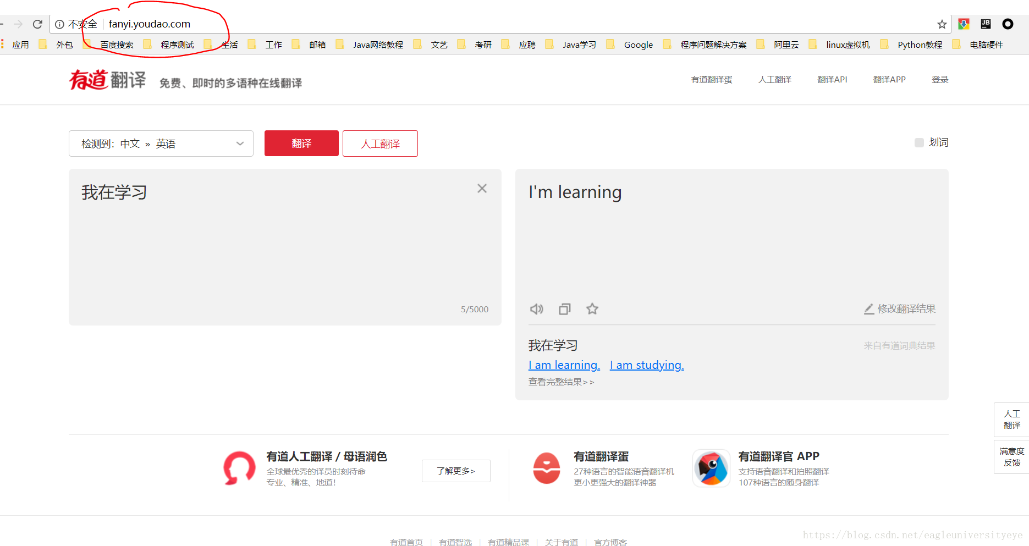Open the 程序问题解决方案 bookmark folder

[x=705, y=45]
